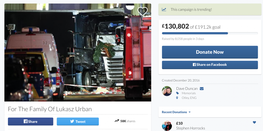Click the location pin beside Otley, ENG
This screenshot has height=131, width=263.
tap(177, 98)
